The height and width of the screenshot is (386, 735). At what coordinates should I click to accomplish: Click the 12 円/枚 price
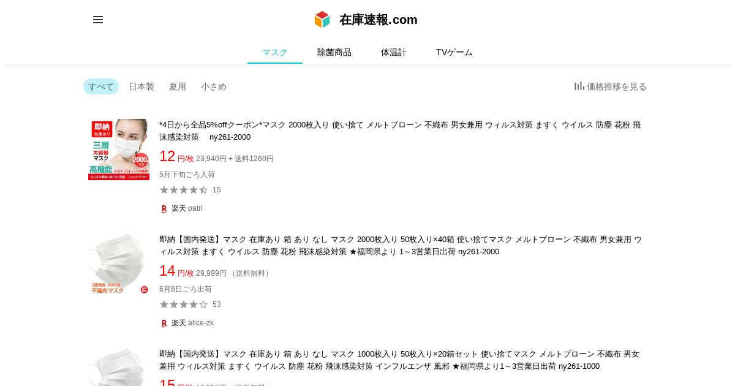tap(176, 156)
